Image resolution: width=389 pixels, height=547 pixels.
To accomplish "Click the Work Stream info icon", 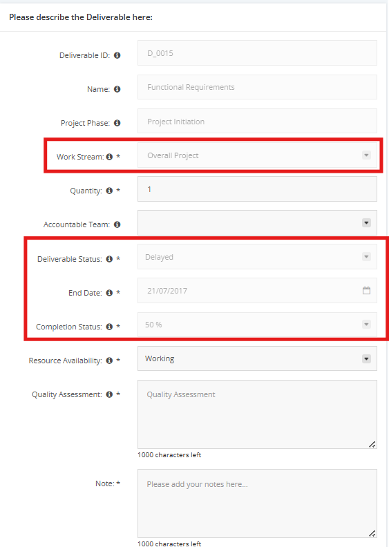I will tap(109, 157).
